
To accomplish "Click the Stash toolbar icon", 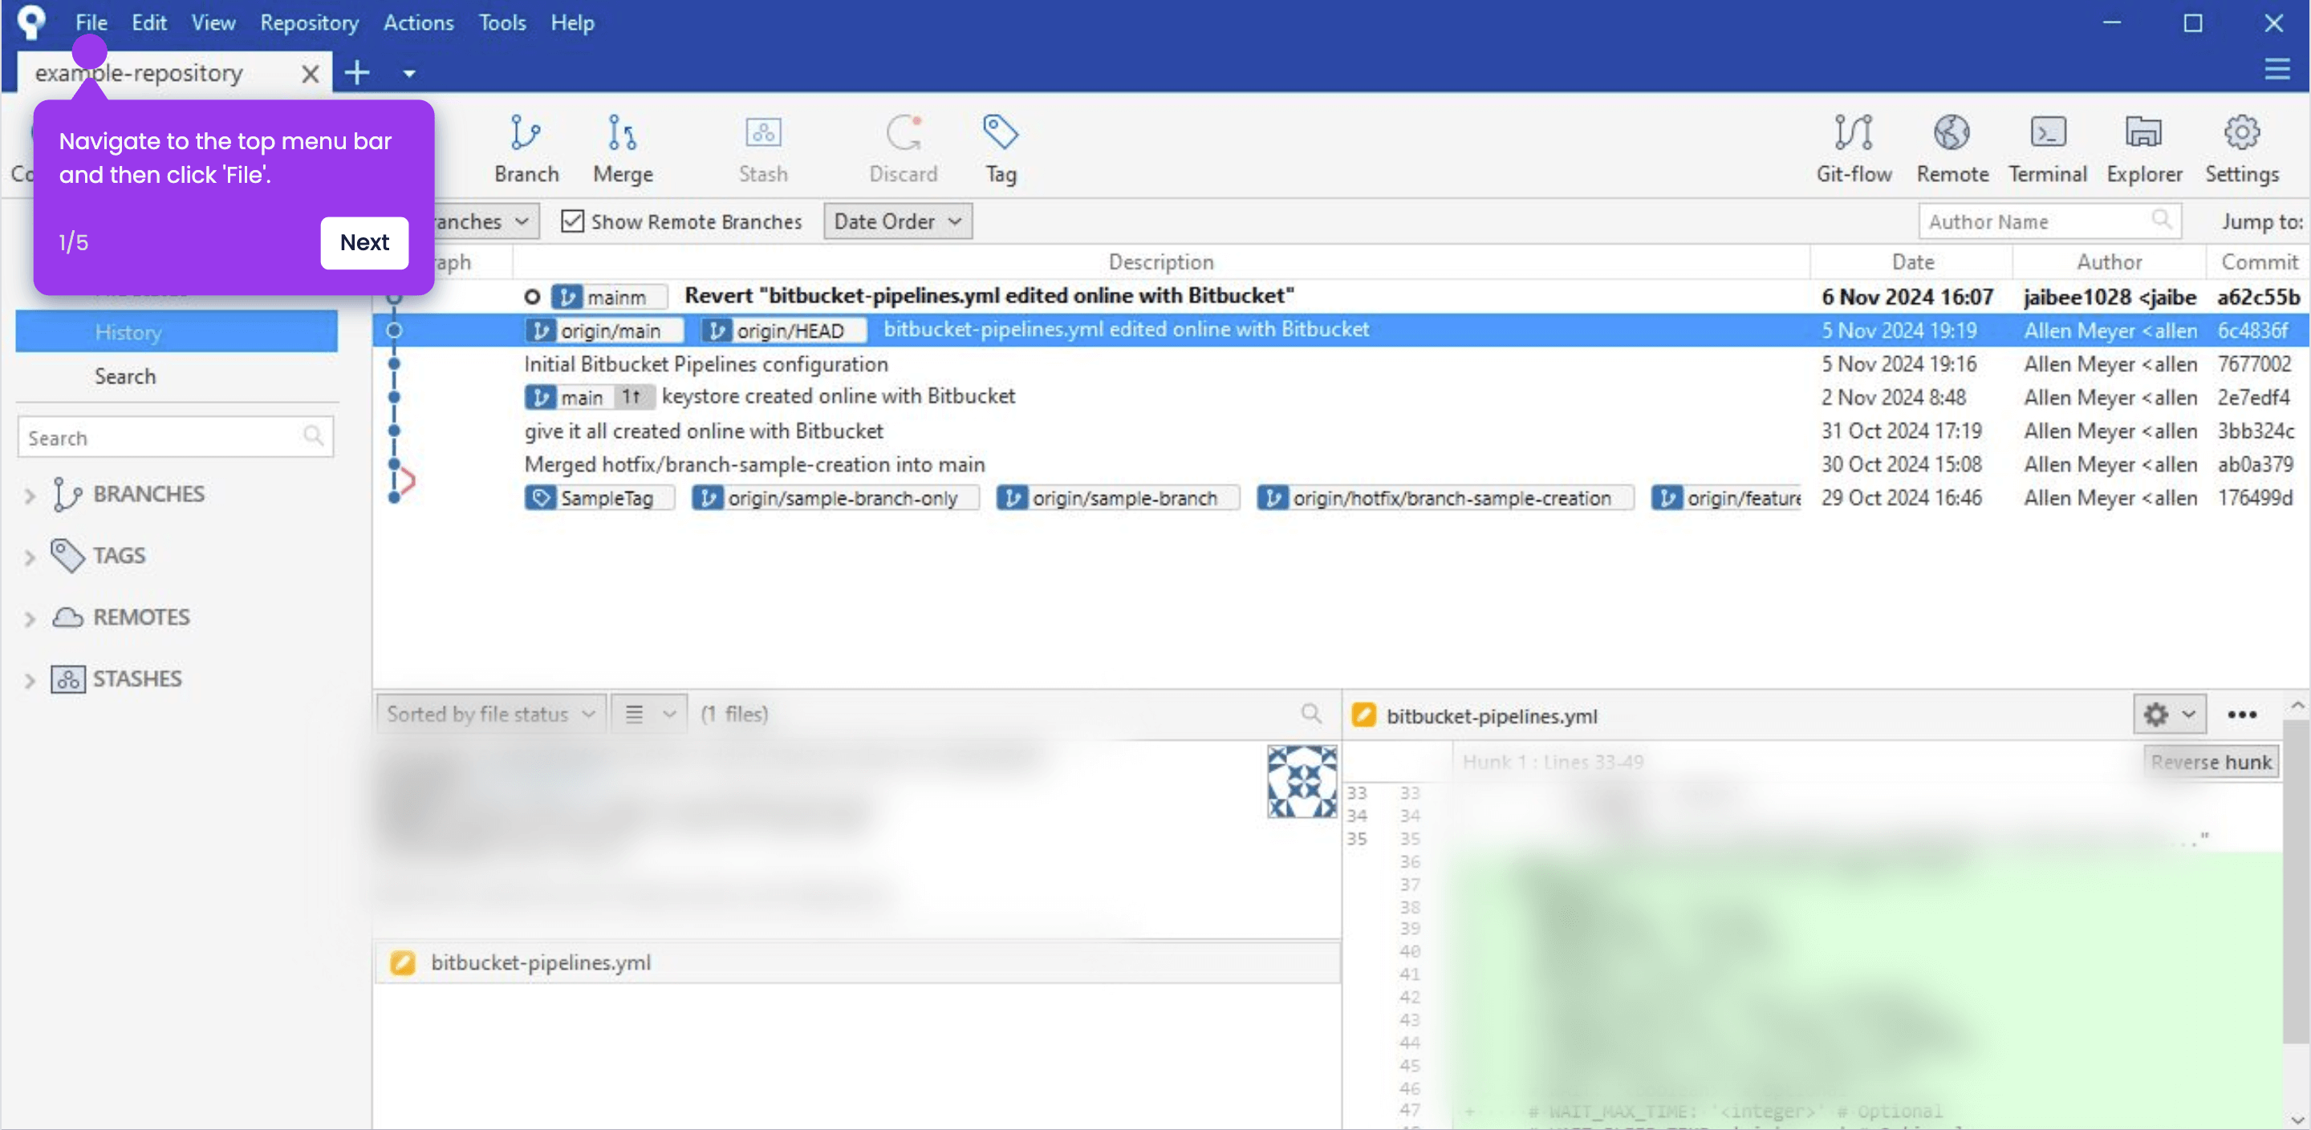I will 762,149.
